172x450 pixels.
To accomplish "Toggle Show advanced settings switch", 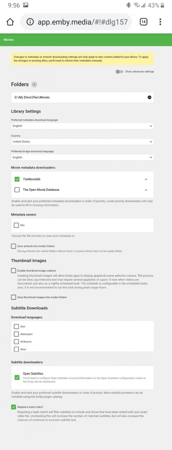I will (x=119, y=71).
